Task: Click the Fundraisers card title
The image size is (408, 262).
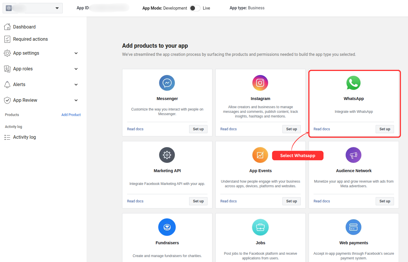Action: point(167,243)
